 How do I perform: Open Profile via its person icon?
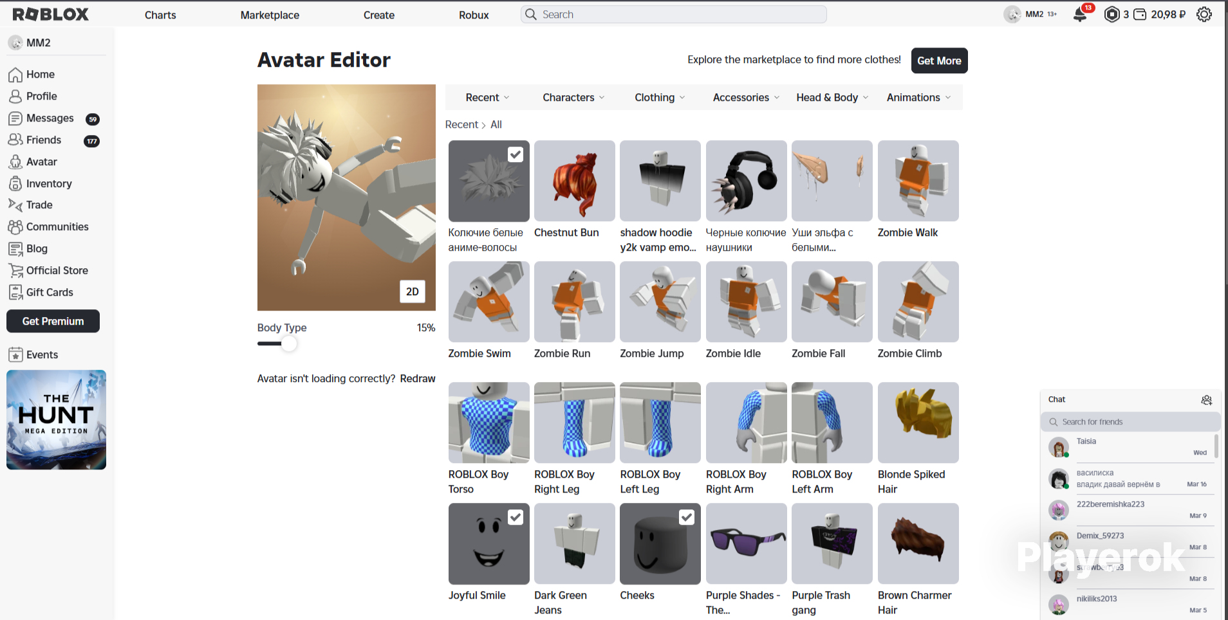tap(15, 96)
